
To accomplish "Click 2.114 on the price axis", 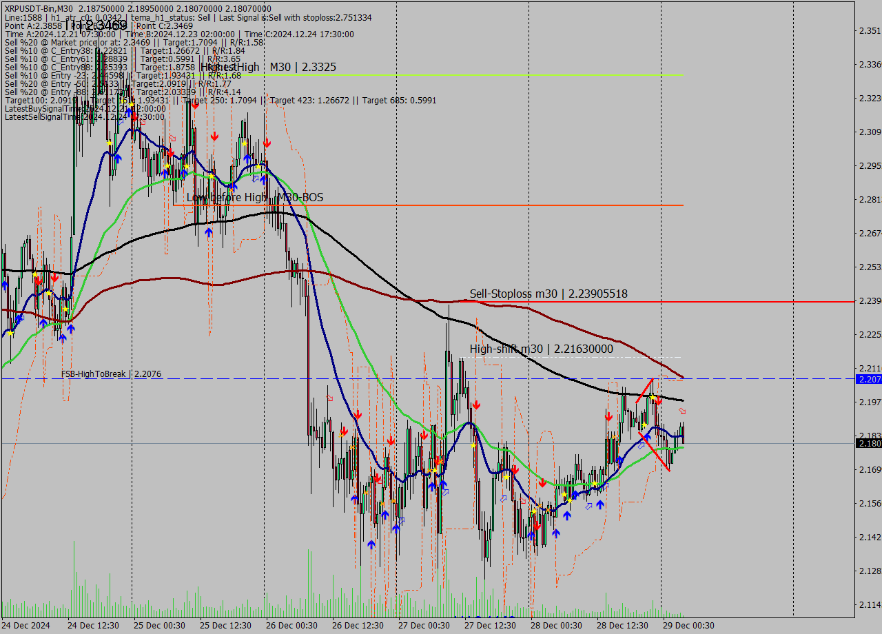I will [870, 604].
